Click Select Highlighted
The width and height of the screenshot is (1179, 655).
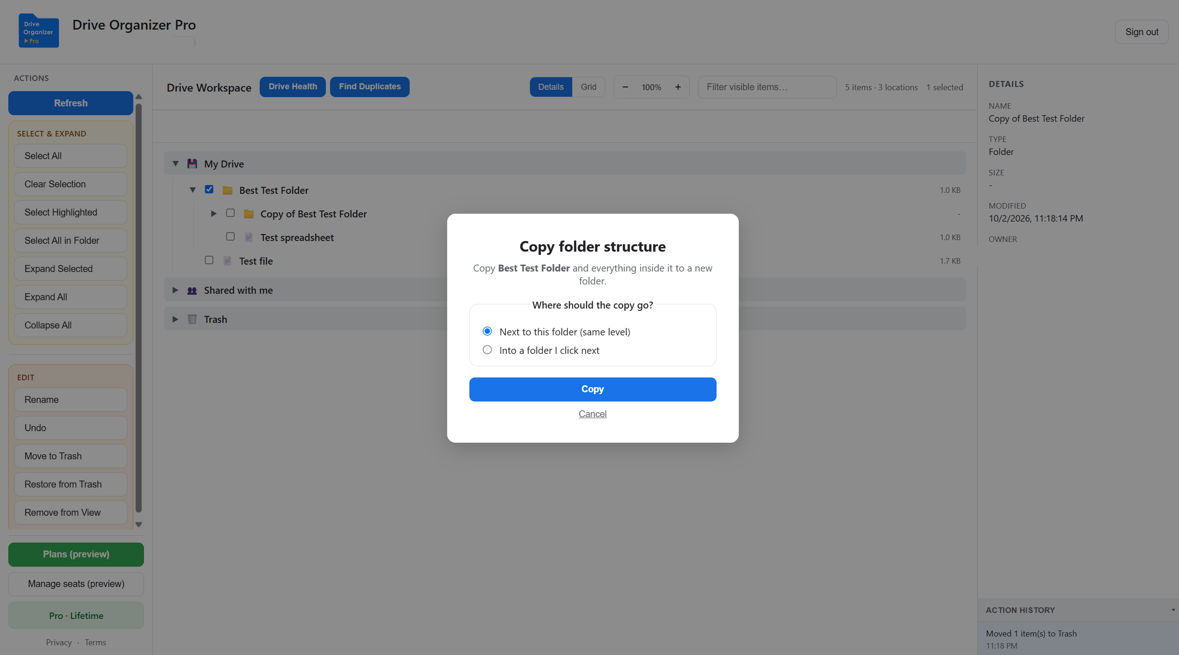(71, 212)
